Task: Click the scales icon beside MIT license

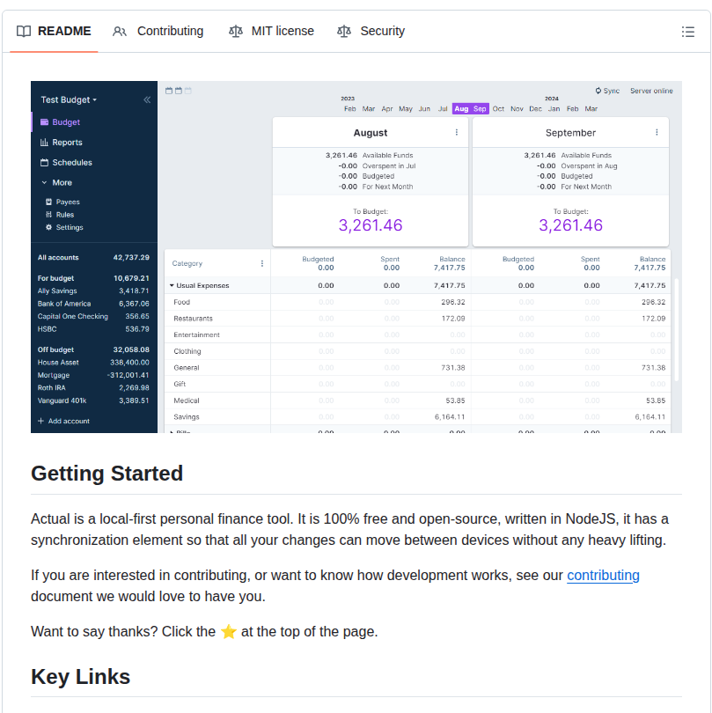Action: 236,32
